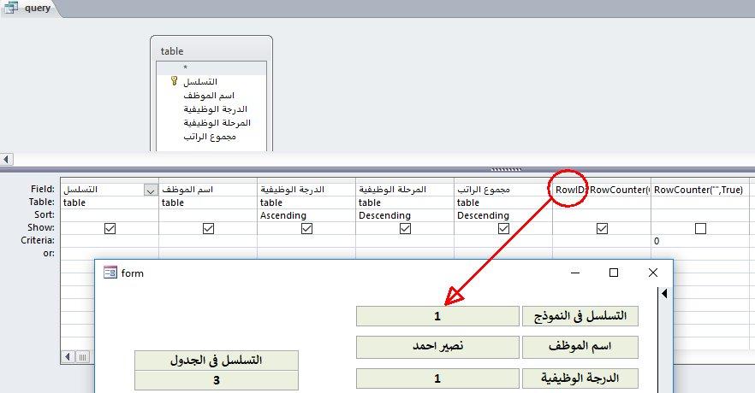Click the Field cell containing اسم الموظف

(208, 190)
